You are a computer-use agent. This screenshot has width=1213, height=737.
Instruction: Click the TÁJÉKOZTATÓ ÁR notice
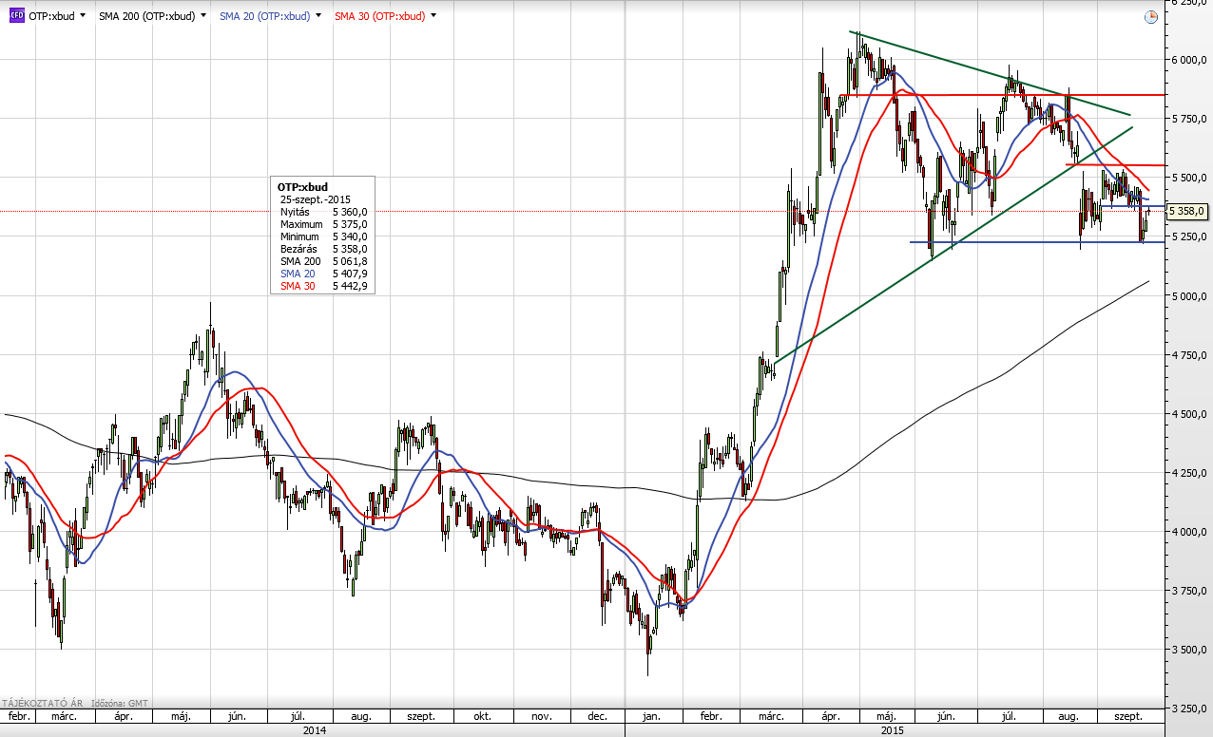point(43,702)
